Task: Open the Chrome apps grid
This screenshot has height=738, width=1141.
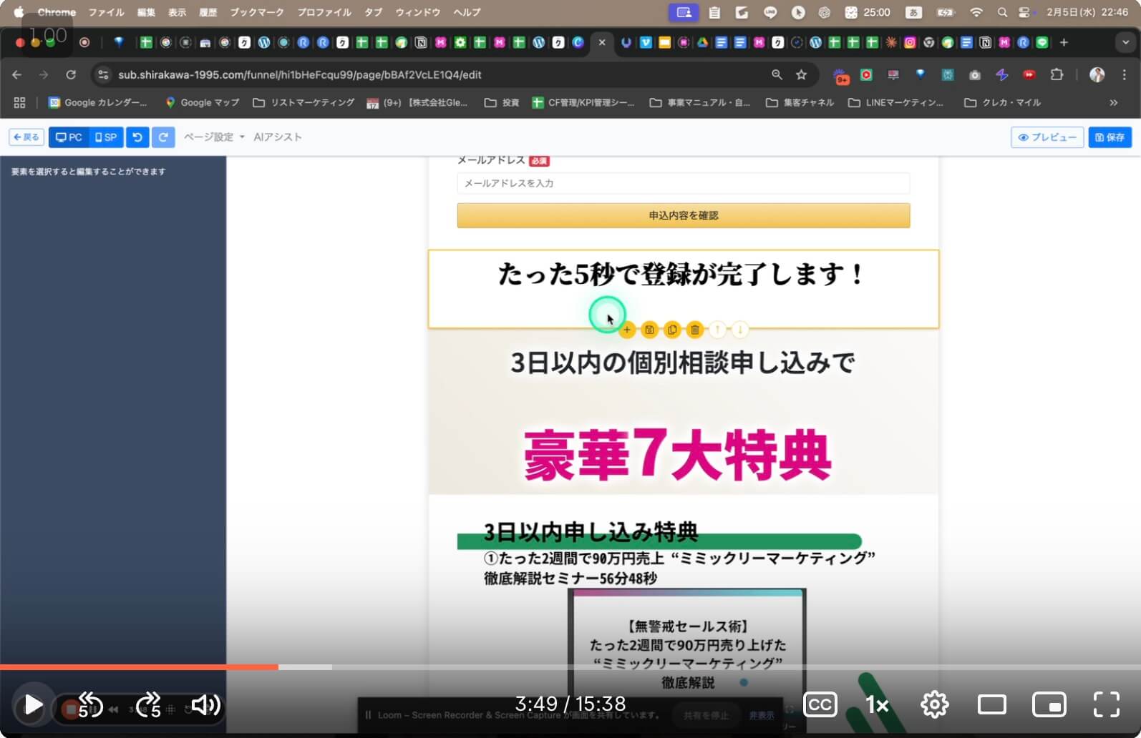Action: point(19,103)
